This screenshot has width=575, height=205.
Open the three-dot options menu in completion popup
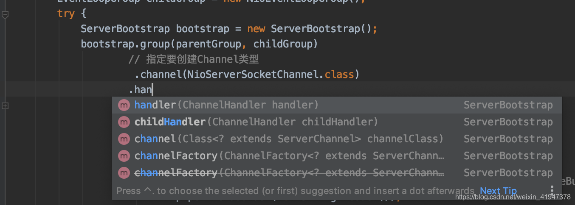click(x=552, y=189)
